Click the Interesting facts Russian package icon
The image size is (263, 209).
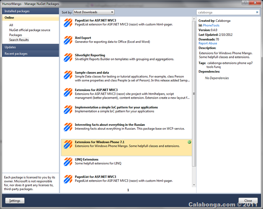click(68, 127)
